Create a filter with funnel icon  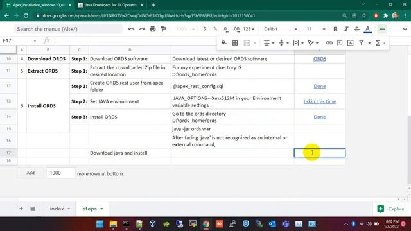tap(361, 43)
